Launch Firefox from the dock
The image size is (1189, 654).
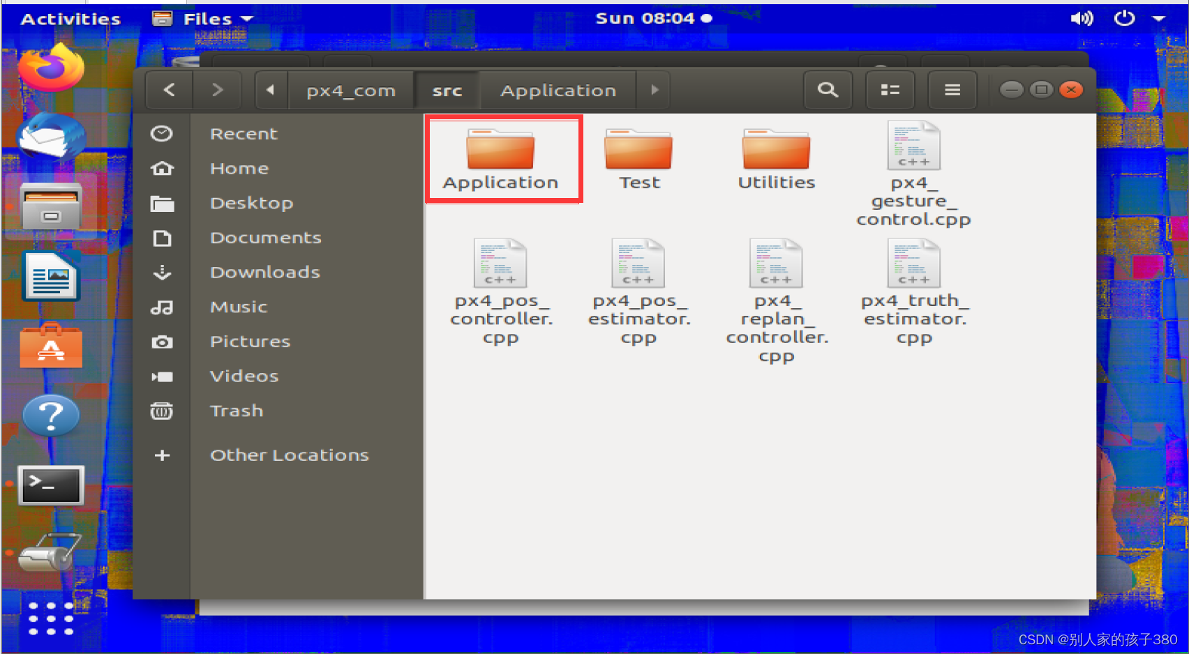point(51,68)
